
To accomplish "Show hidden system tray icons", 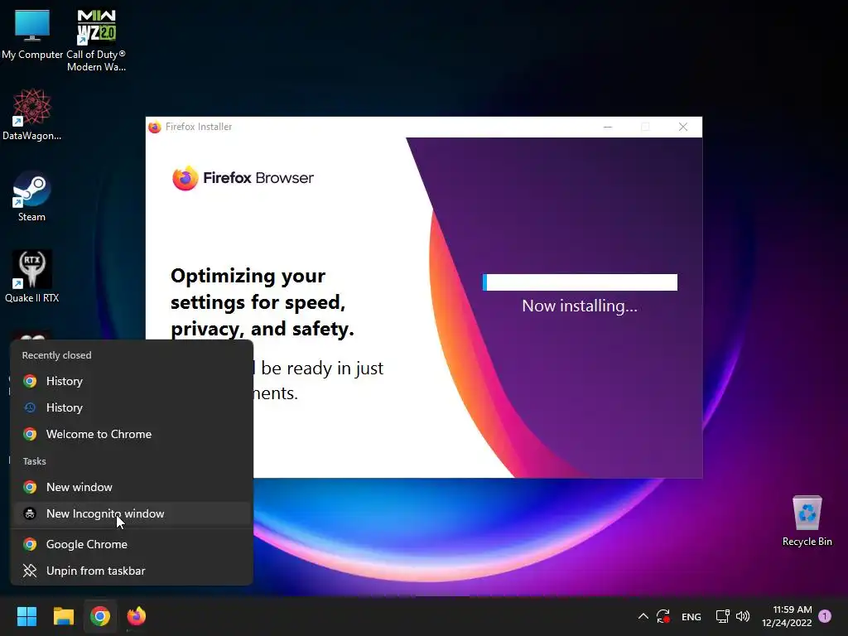I will click(x=643, y=616).
